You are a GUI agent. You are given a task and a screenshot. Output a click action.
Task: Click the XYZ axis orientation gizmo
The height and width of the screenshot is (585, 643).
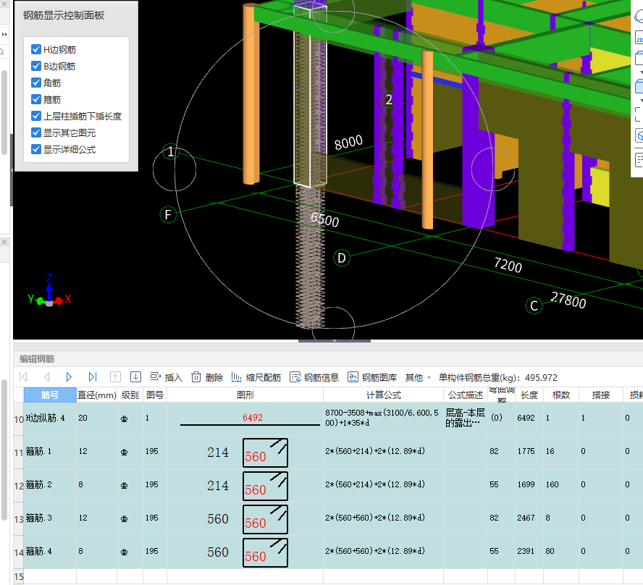(49, 292)
